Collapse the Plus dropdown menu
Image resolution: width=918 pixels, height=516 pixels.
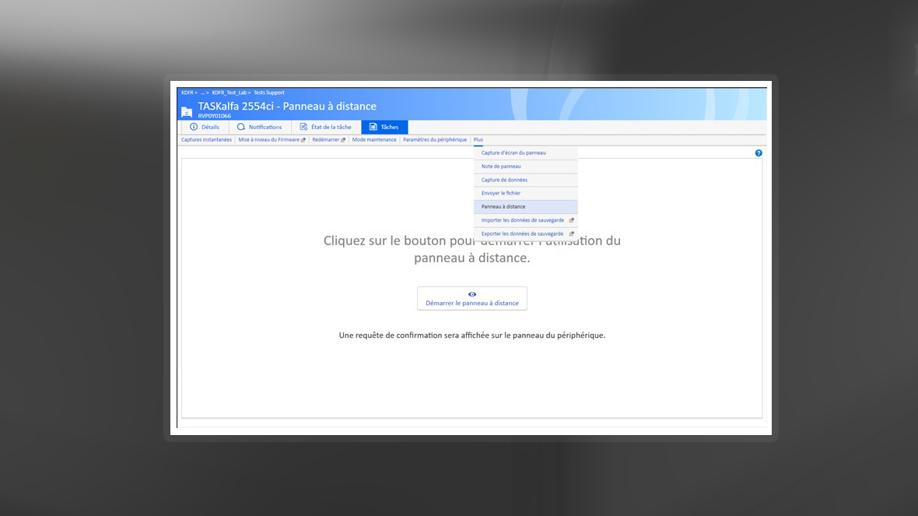(478, 140)
